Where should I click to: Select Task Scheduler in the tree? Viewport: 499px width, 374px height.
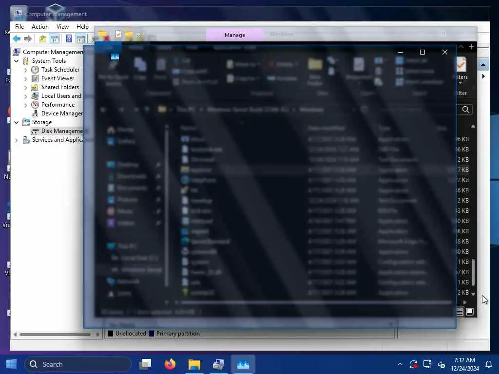[60, 69]
